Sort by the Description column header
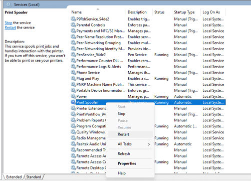This screenshot has height=181, width=251. (x=139, y=12)
